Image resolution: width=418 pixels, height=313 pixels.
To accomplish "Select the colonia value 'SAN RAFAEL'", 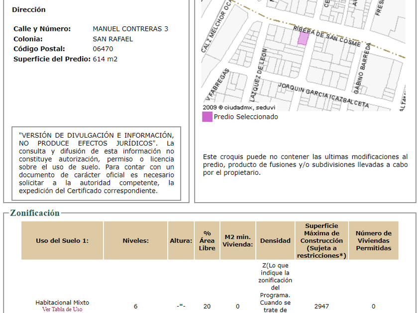I will [113, 39].
